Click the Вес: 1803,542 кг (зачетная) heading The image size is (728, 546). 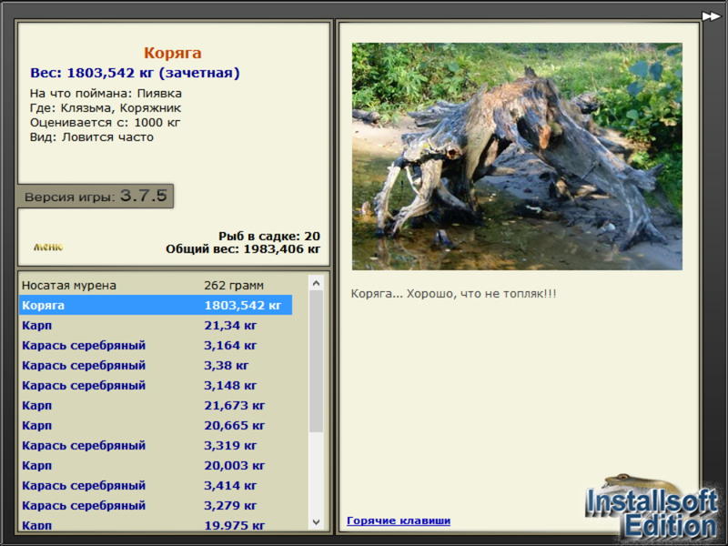point(135,73)
